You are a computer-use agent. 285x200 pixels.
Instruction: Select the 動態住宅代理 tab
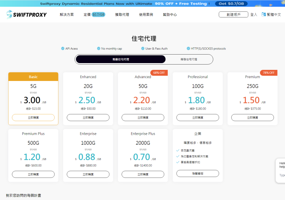[121, 59]
